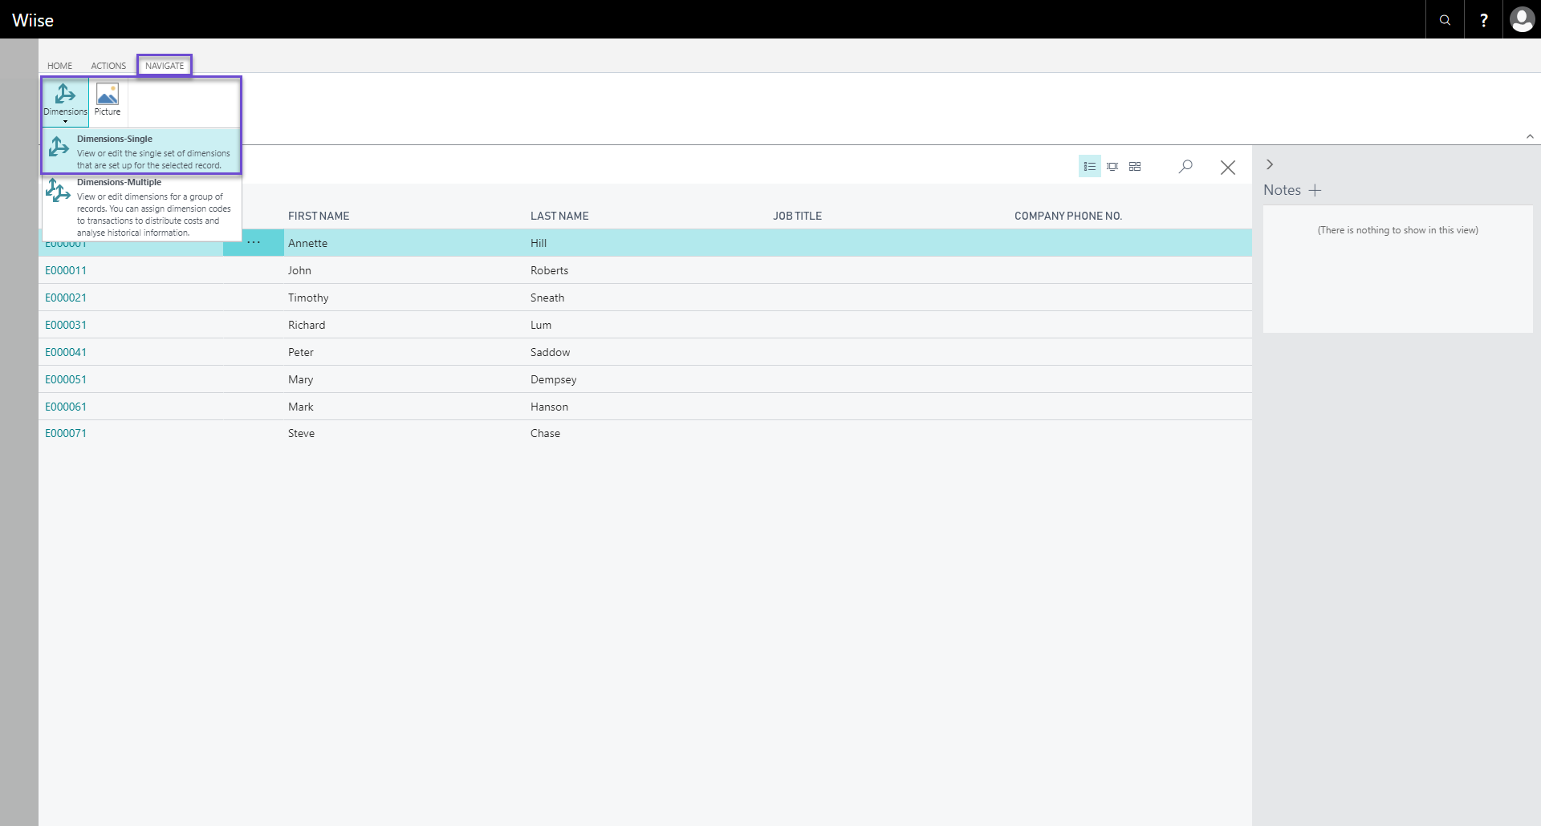Open employee E000071 link

coord(66,433)
